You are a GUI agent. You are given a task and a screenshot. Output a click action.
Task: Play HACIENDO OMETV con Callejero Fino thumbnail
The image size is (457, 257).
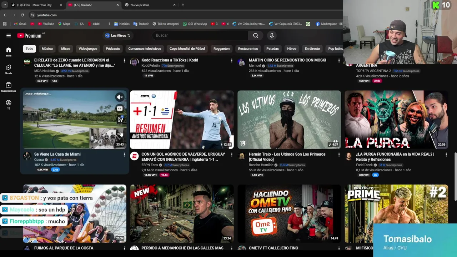[289, 213]
